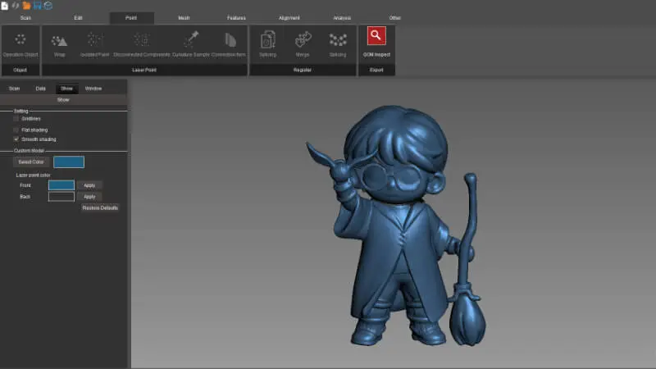Screen dimensions: 656x369
Task: Select the Disconnected Components tool
Action: point(141,45)
